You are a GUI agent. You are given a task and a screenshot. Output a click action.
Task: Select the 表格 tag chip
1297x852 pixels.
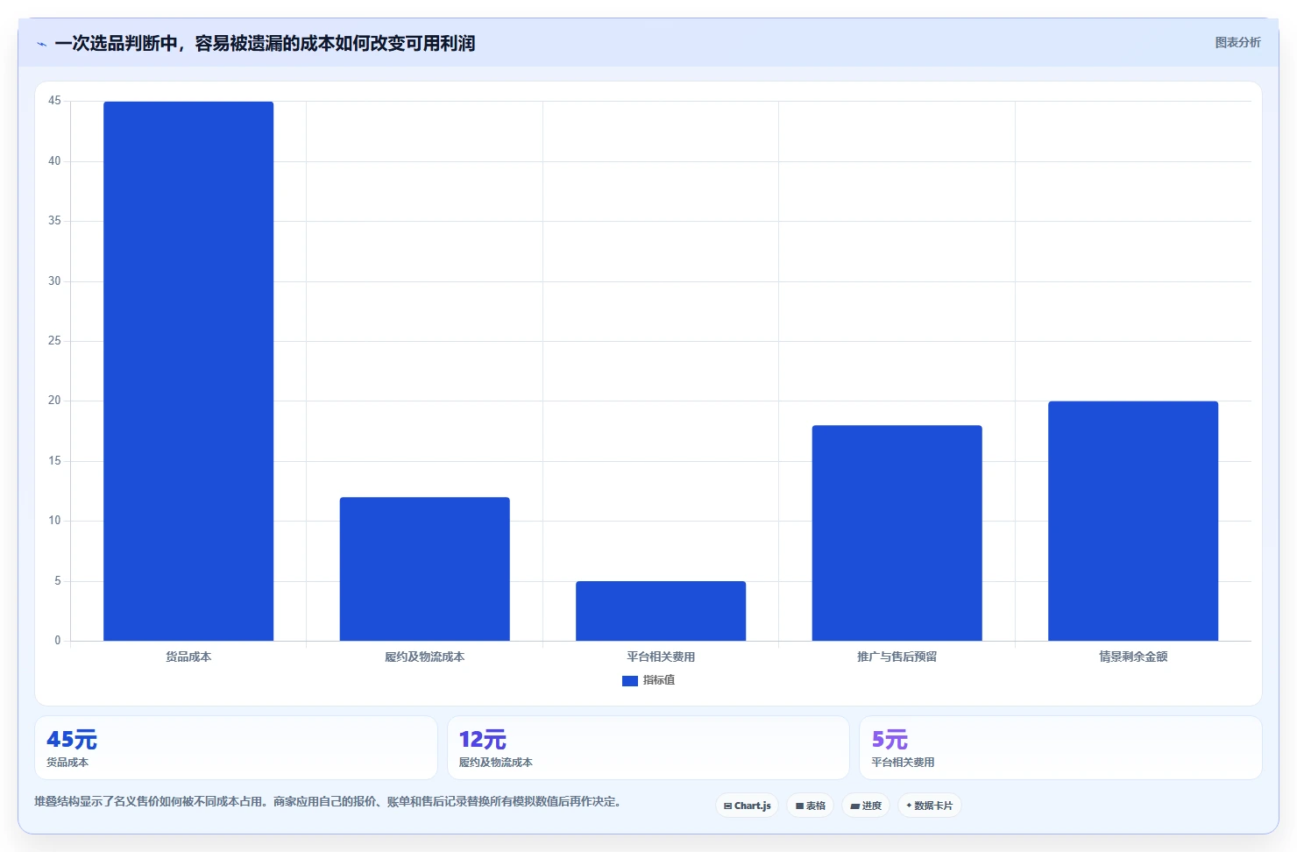[x=811, y=806]
